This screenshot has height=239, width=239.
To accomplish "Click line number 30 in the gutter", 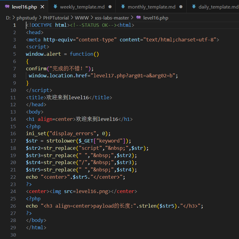I will pyautogui.click(x=13, y=235).
